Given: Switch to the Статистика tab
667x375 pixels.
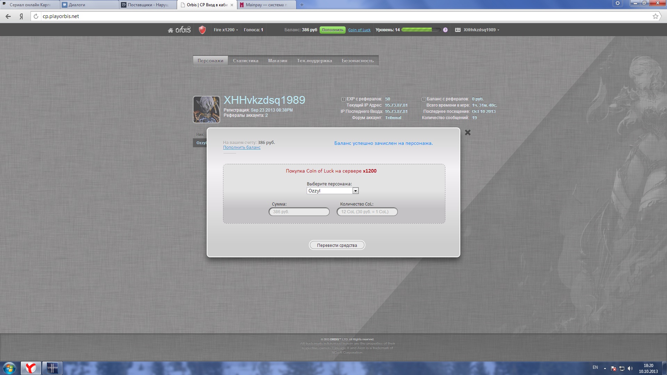Looking at the screenshot, I should click(x=245, y=60).
